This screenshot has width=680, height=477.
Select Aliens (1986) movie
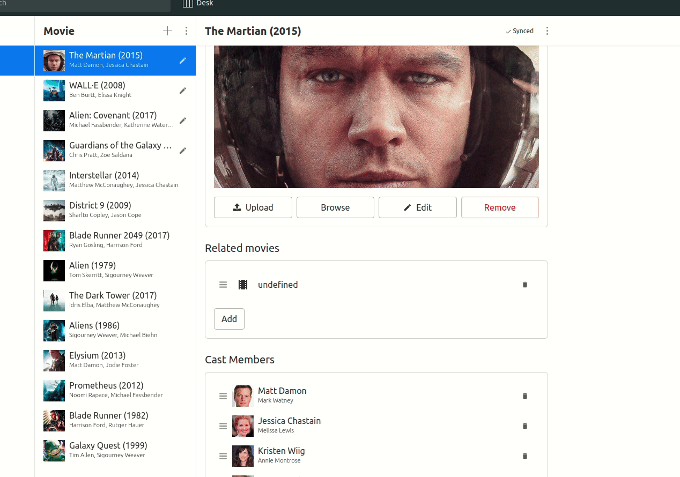(x=115, y=331)
